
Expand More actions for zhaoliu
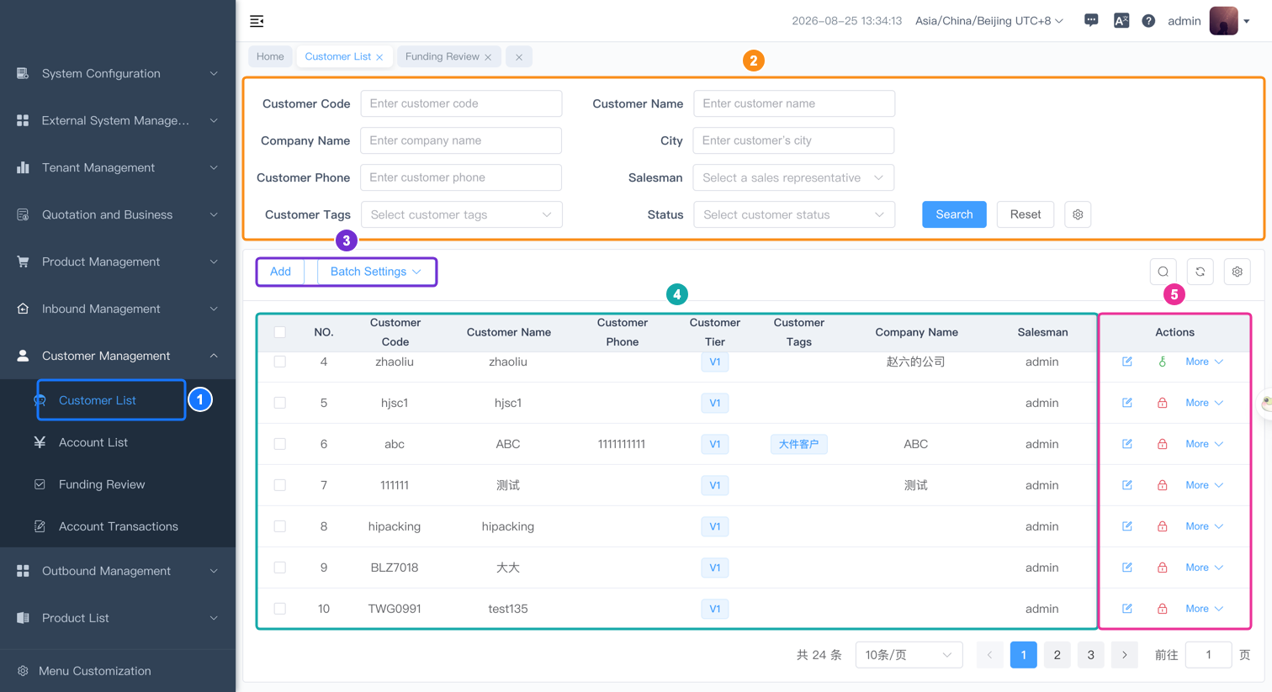pos(1205,362)
